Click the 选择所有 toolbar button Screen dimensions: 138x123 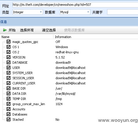click(x=27, y=30)
